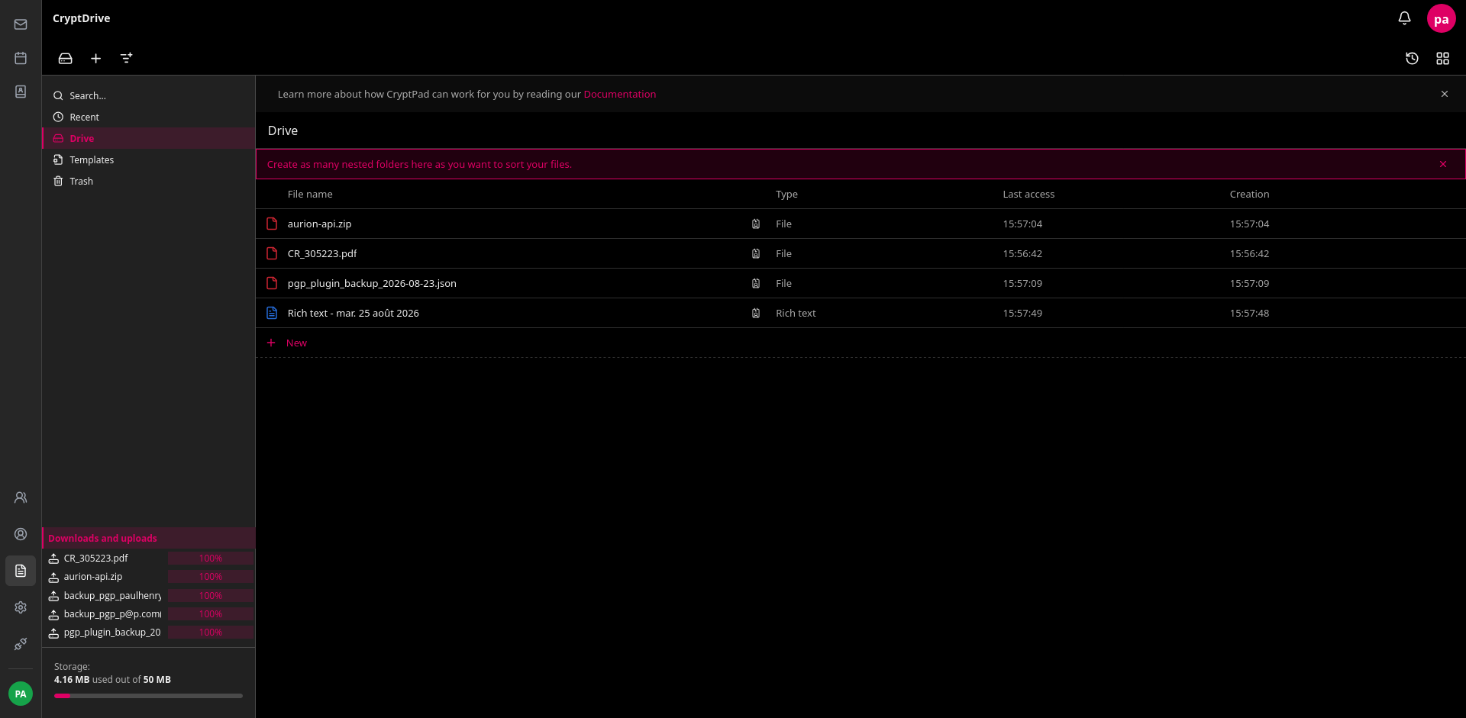Open the notifications bell

(x=1404, y=18)
